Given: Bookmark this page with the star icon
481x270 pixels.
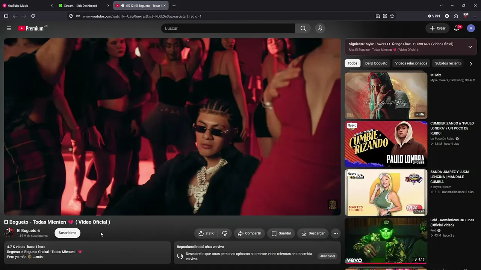Looking at the screenshot, I should [392, 16].
